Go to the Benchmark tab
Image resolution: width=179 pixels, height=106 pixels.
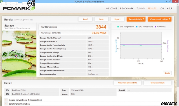pyautogui.click(x=127, y=8)
